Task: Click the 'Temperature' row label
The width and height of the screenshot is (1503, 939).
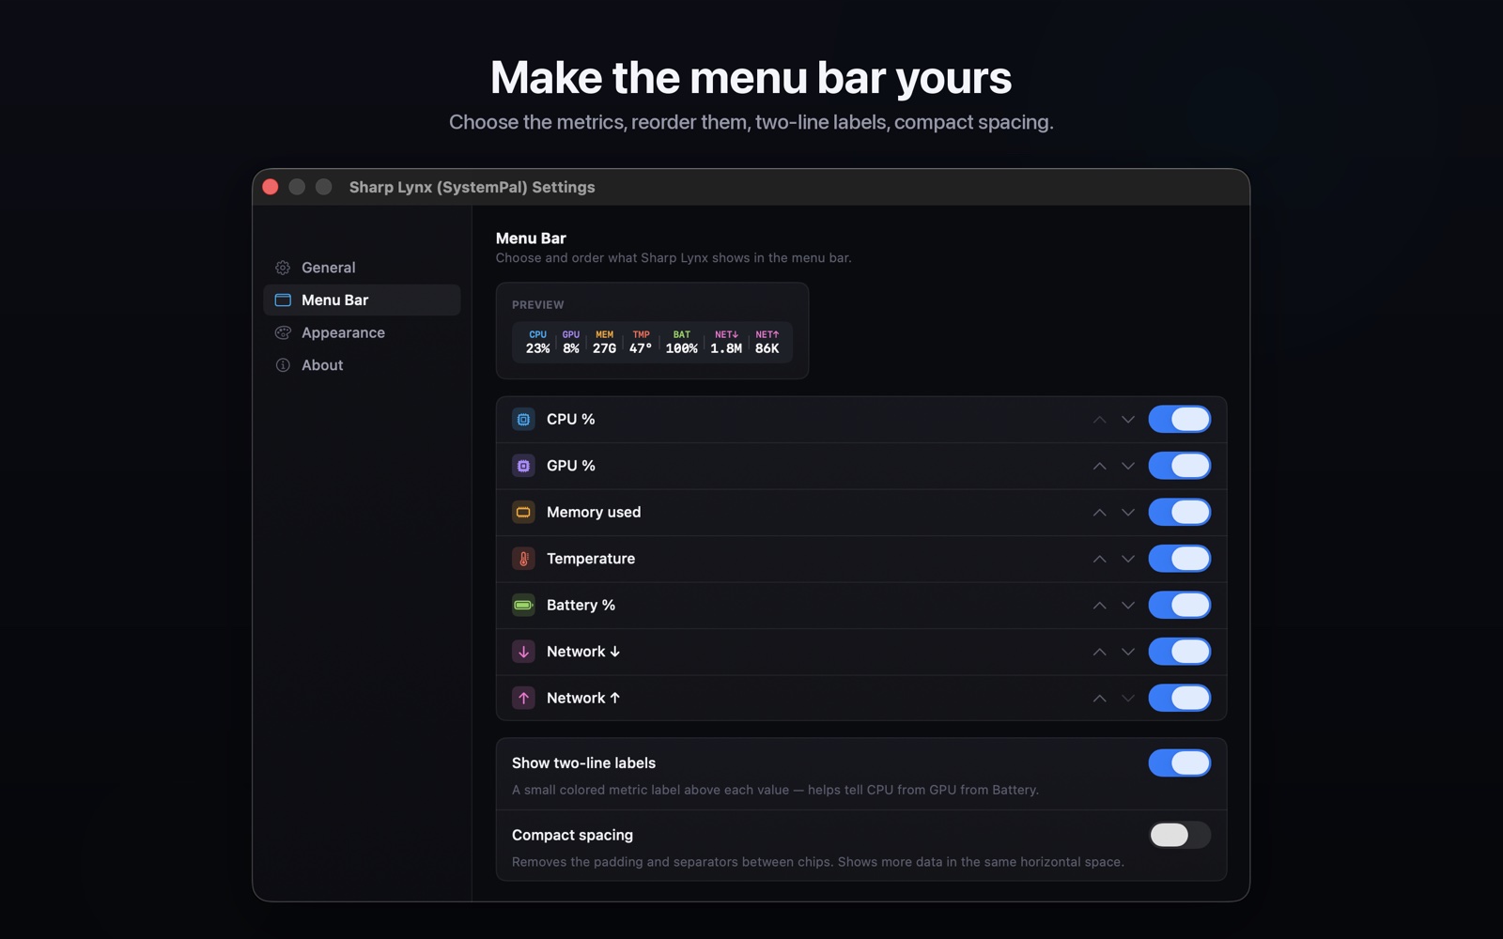Action: click(x=591, y=559)
